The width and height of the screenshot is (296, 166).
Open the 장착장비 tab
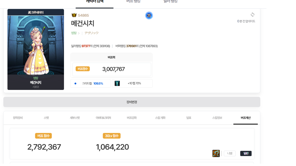point(18,118)
